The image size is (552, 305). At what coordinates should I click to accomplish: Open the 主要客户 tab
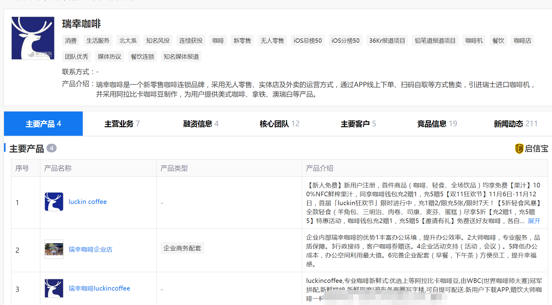coord(358,124)
